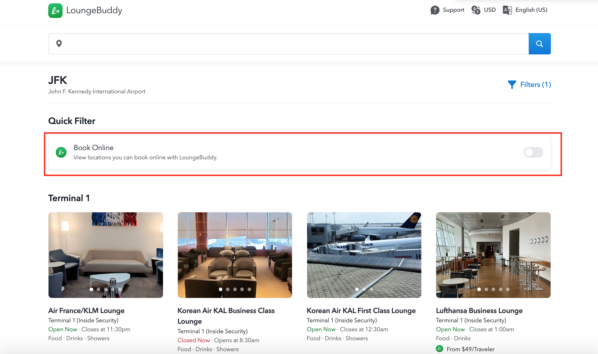Change currency from USD
Screen dimensions: 598x354
[490, 10]
